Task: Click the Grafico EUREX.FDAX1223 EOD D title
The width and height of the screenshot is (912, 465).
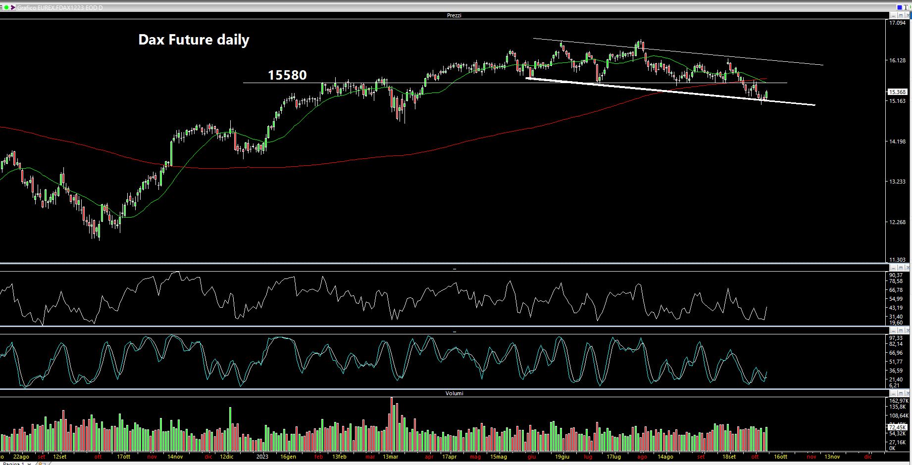Action: click(x=59, y=8)
